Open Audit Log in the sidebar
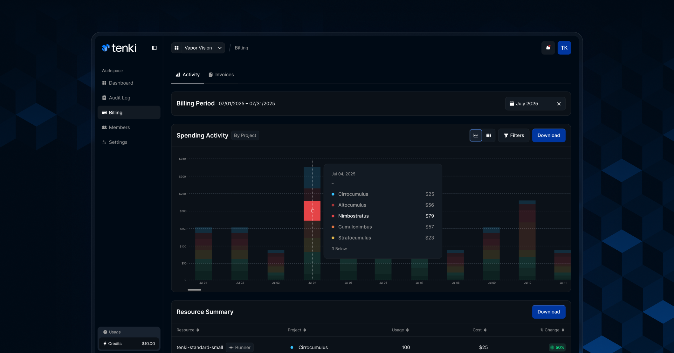The height and width of the screenshot is (353, 674). tap(120, 98)
